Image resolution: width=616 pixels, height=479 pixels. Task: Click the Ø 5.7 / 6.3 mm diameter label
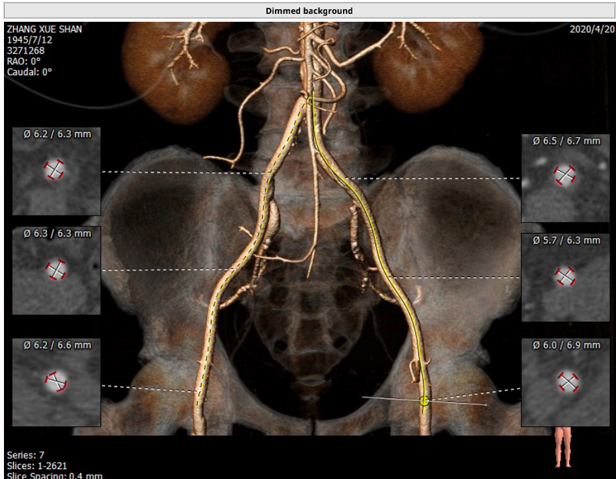566,240
